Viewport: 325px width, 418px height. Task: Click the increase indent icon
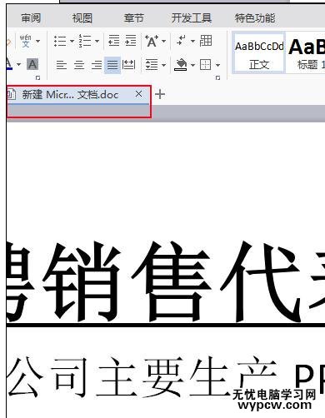pyautogui.click(x=131, y=41)
